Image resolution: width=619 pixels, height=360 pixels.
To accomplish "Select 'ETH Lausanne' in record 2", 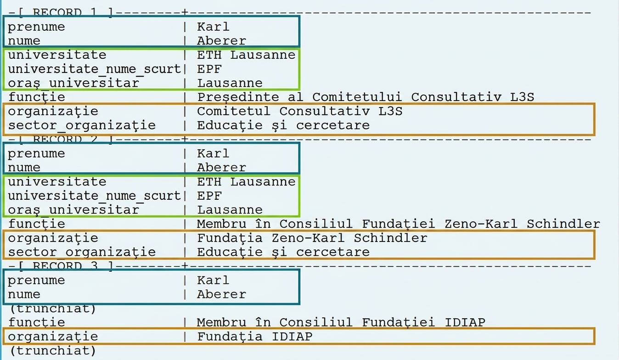I will (x=246, y=181).
